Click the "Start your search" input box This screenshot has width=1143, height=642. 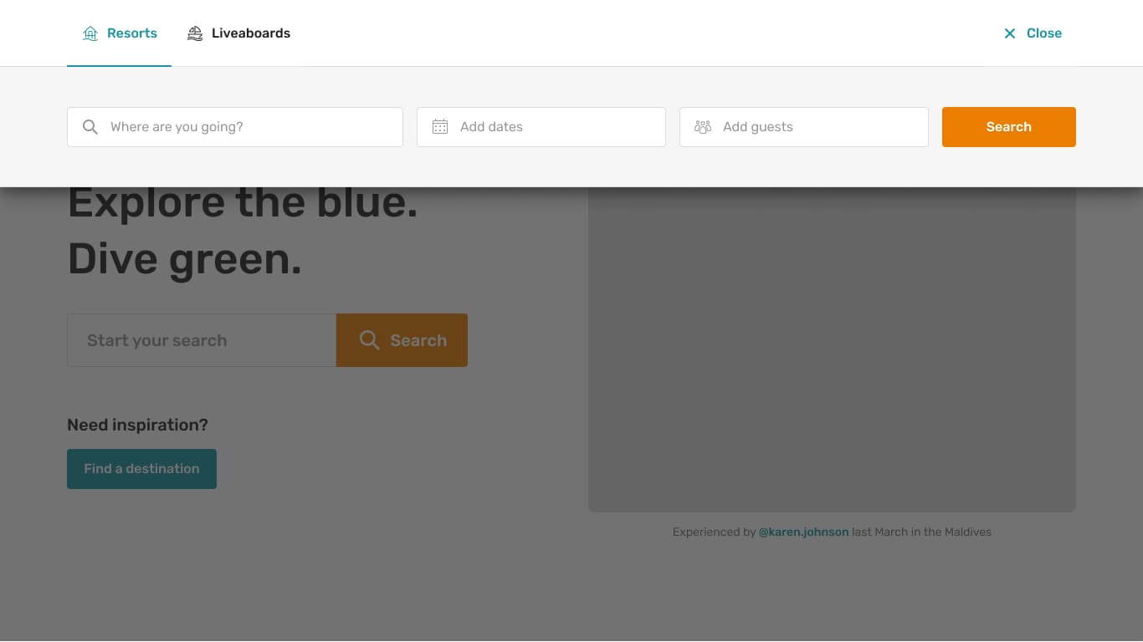[201, 340]
